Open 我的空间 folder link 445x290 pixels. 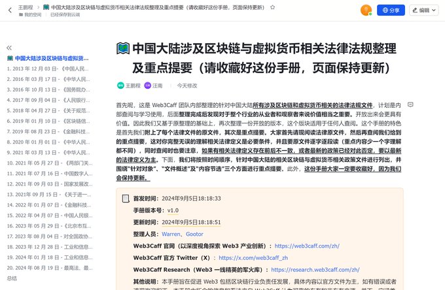[30, 15]
